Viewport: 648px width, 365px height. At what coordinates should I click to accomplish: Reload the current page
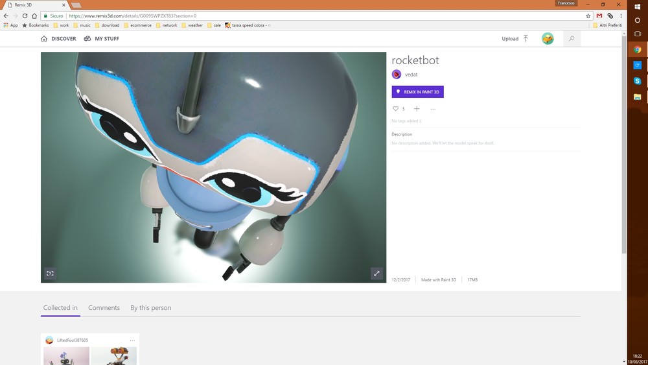25,16
